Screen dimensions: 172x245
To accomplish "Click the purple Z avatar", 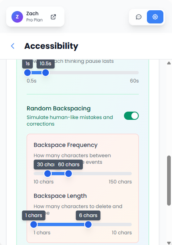I will pyautogui.click(x=17, y=17).
